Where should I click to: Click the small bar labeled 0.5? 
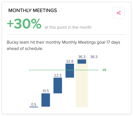tap(34, 107)
